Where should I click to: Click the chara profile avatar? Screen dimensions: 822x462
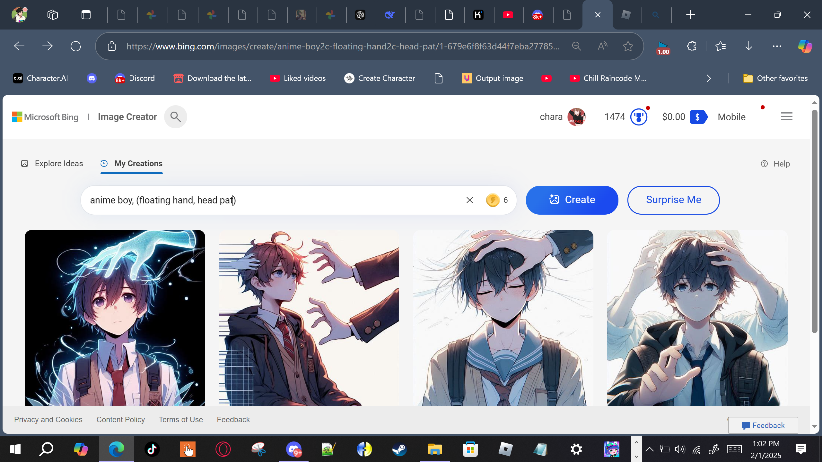[576, 117]
